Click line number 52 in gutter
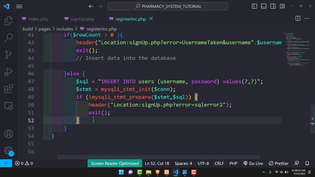Image resolution: width=315 pixels, height=177 pixels. pyautogui.click(x=31, y=120)
